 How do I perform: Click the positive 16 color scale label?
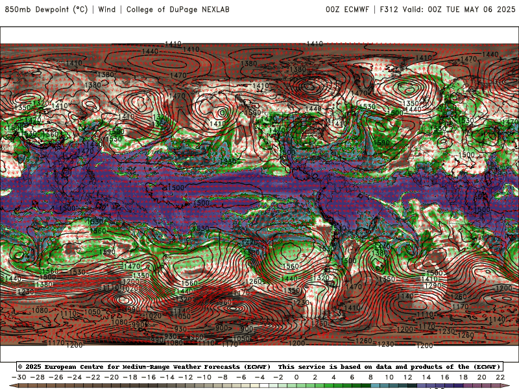445,377
